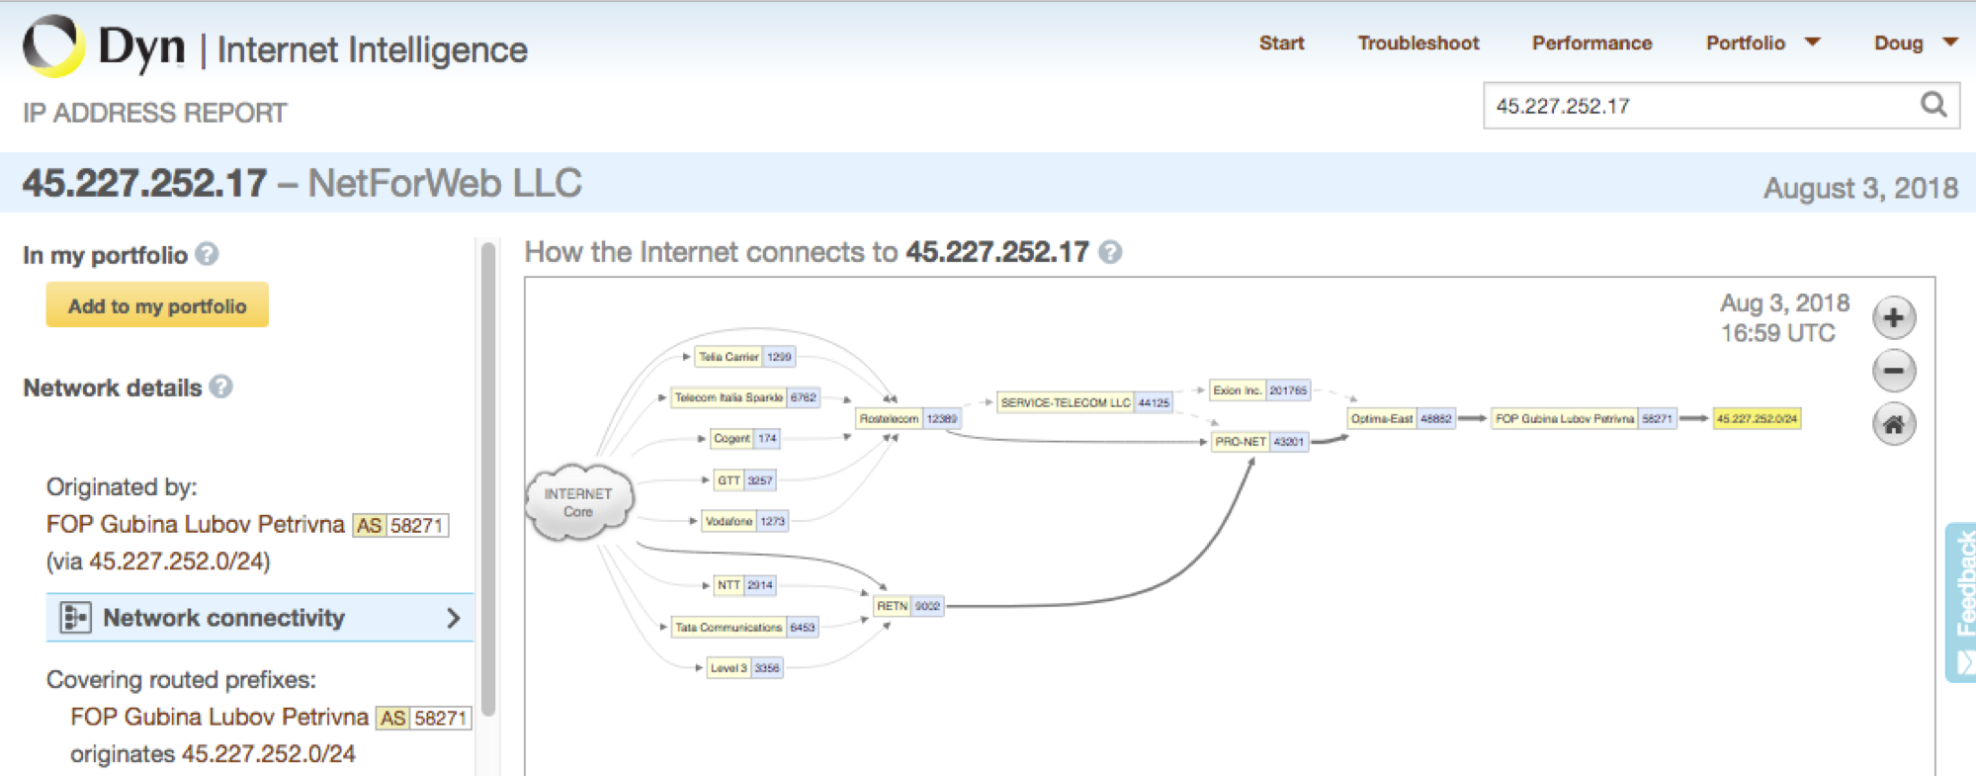Reset graph view with home icon
Screen dimensions: 1976x776
coord(1894,424)
